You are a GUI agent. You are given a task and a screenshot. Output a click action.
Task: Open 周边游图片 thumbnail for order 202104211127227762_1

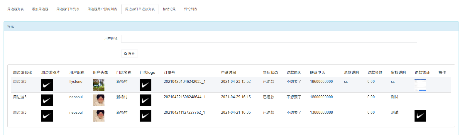[47, 116]
